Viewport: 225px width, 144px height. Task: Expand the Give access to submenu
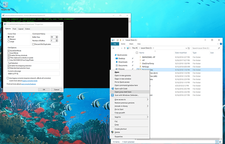147,99
